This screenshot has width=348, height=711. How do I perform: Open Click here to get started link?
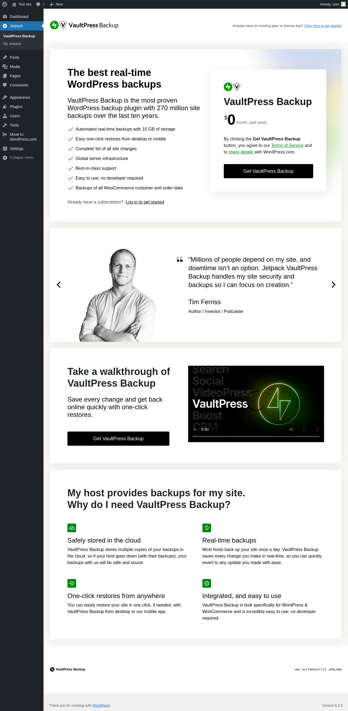(322, 26)
